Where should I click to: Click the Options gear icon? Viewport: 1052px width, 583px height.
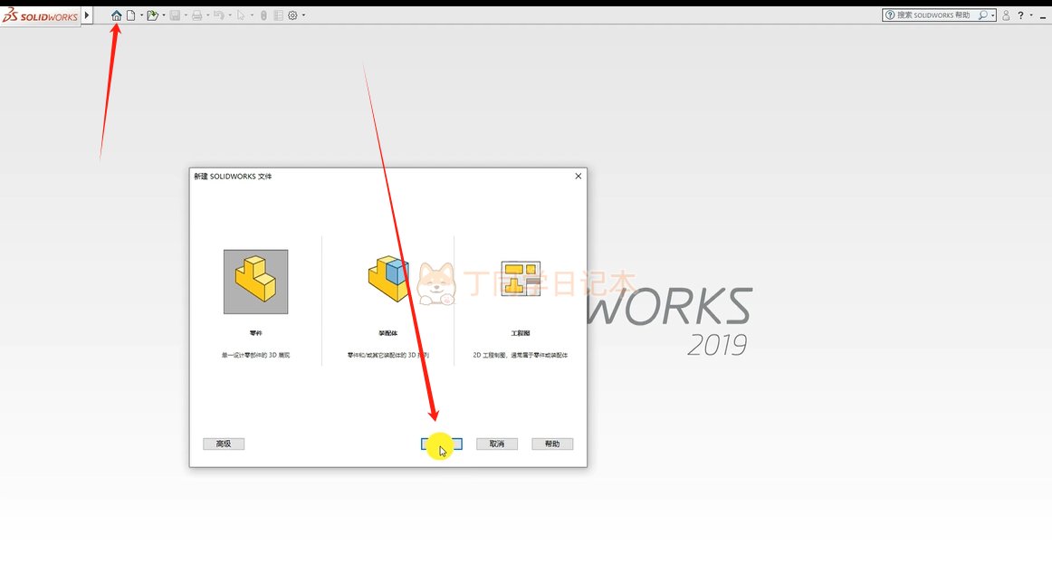click(x=292, y=14)
